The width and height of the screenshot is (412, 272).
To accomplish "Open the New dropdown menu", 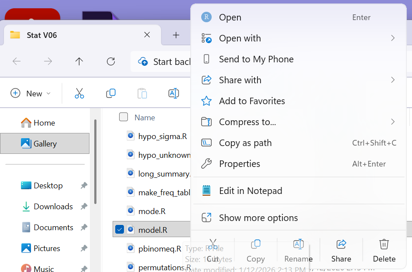I will (31, 93).
